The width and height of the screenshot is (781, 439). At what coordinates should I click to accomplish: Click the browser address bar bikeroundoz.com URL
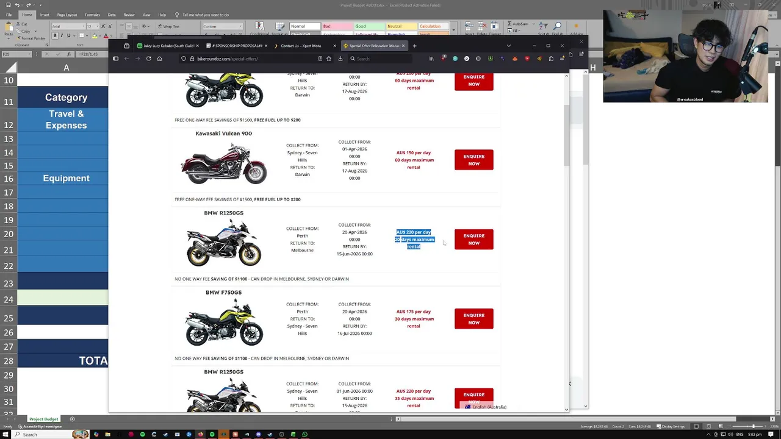tap(228, 59)
